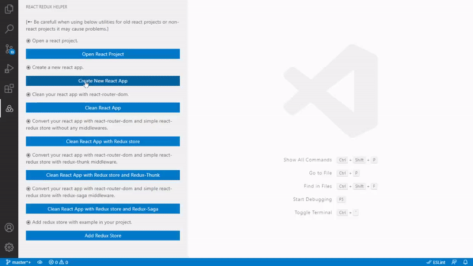
Task: Click the 'Open a react project.' text
Action: tap(55, 41)
